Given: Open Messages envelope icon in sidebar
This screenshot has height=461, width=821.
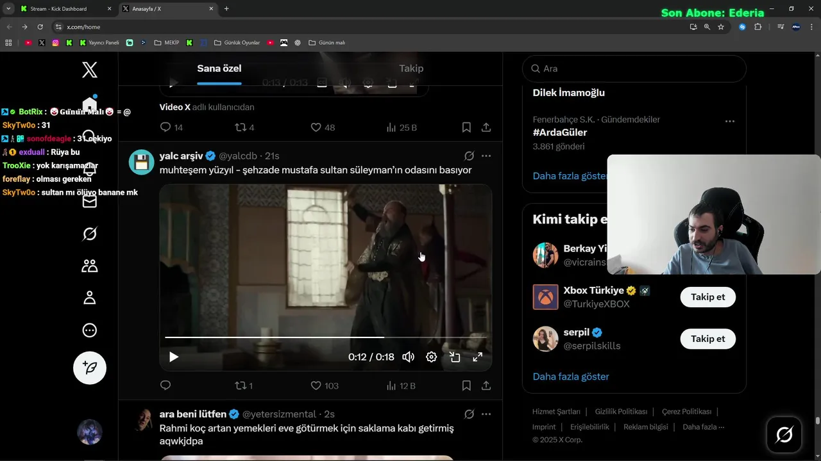Looking at the screenshot, I should click(x=90, y=202).
